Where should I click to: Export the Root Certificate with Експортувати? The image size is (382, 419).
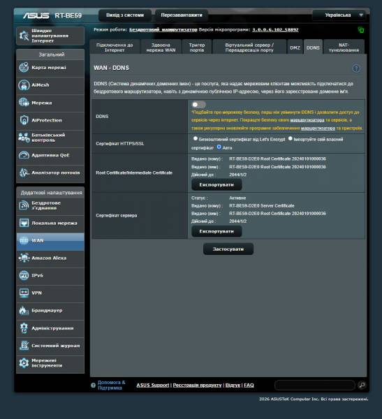(x=216, y=184)
